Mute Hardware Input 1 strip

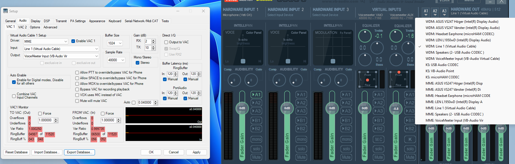tap(256, 157)
